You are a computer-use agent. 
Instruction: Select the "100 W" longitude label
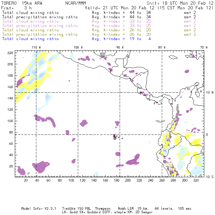[78, 47]
